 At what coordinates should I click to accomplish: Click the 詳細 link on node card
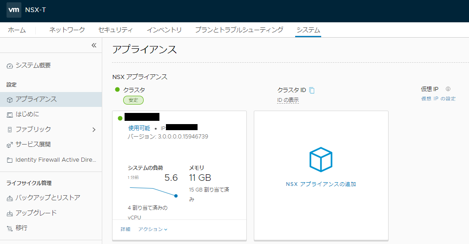pos(126,229)
